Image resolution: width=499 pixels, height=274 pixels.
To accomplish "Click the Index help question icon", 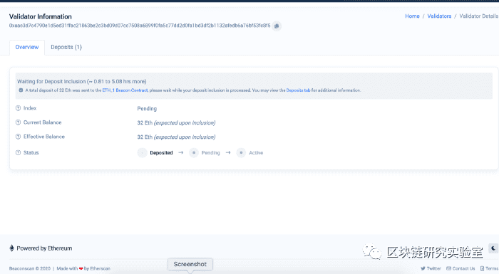I will (x=18, y=108).
